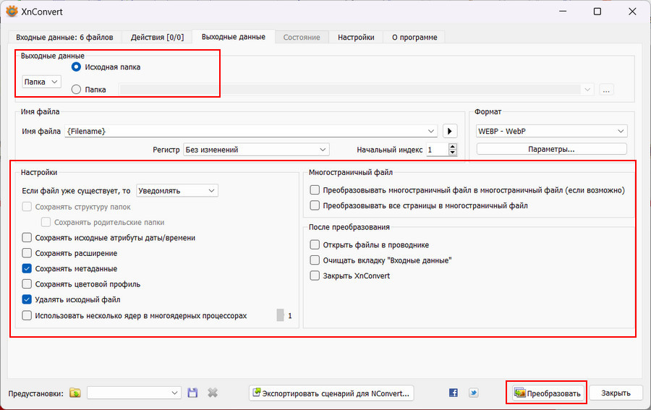
Task: Open the Настройки tab
Action: (356, 37)
